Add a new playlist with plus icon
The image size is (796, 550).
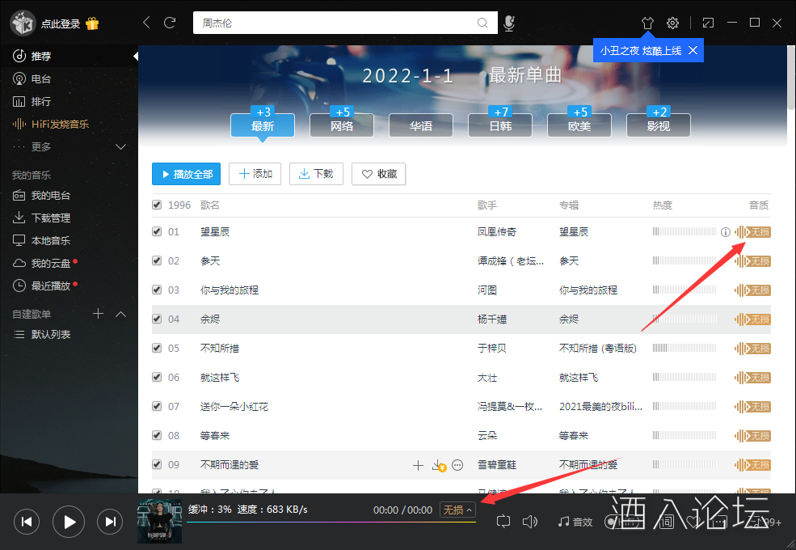pos(99,314)
